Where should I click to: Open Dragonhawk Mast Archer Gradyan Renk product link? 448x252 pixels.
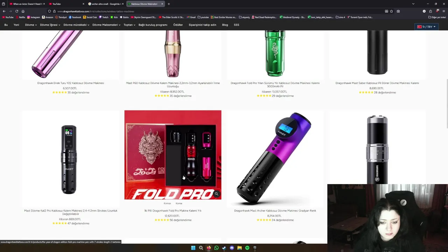[x=275, y=211]
